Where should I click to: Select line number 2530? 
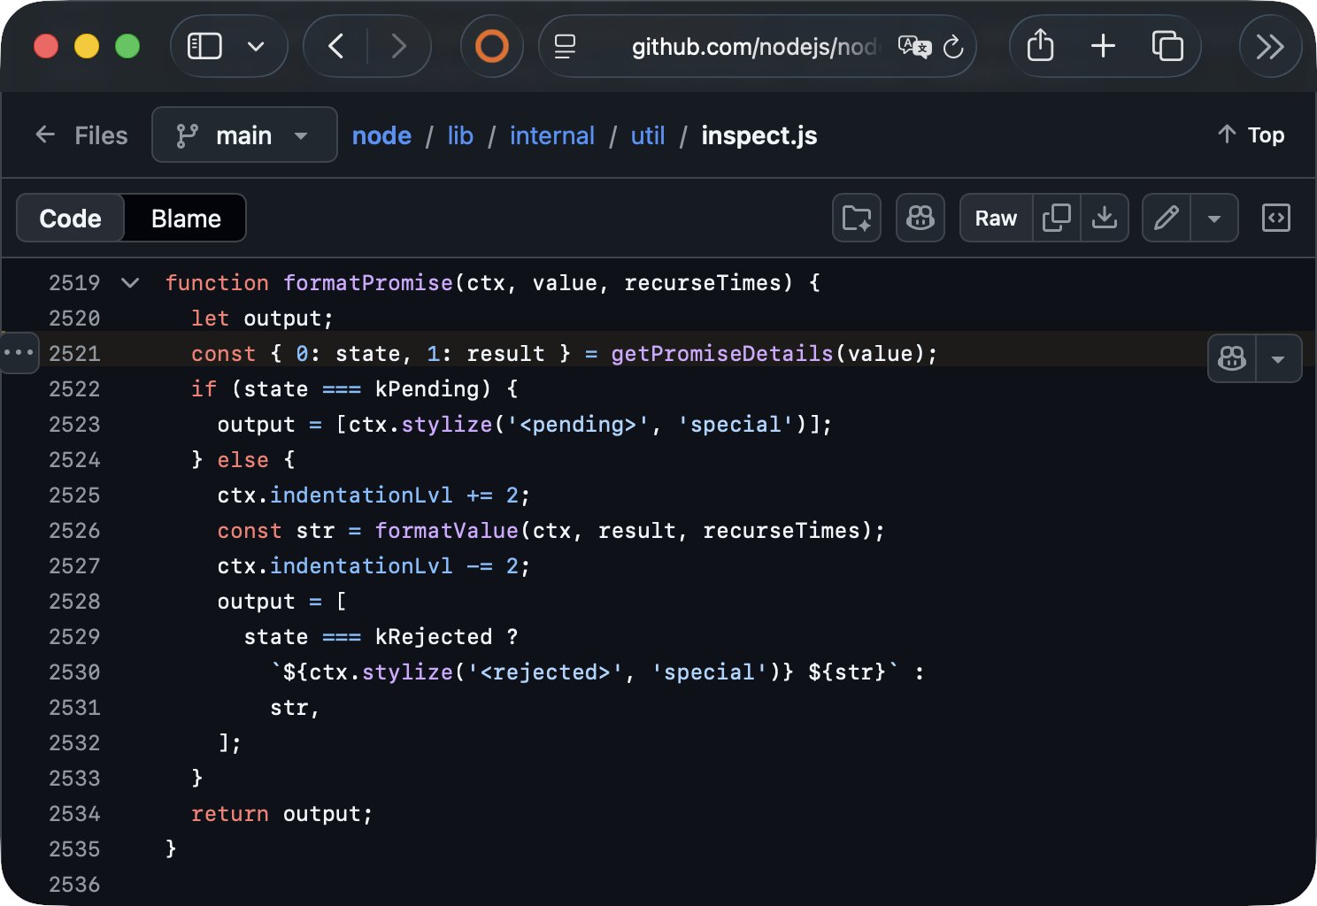pyautogui.click(x=74, y=672)
